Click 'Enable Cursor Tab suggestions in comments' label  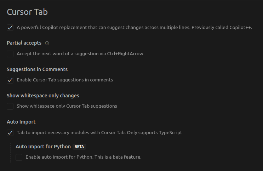click(x=65, y=80)
